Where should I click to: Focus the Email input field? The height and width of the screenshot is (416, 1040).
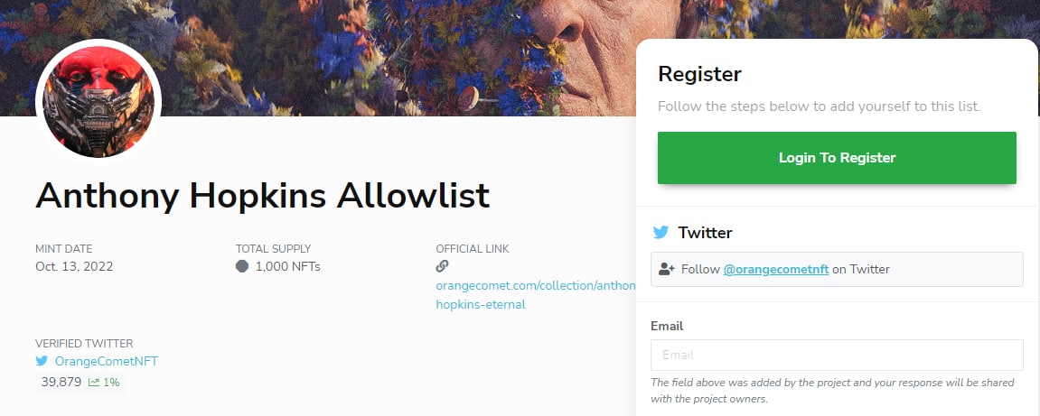[x=837, y=355]
